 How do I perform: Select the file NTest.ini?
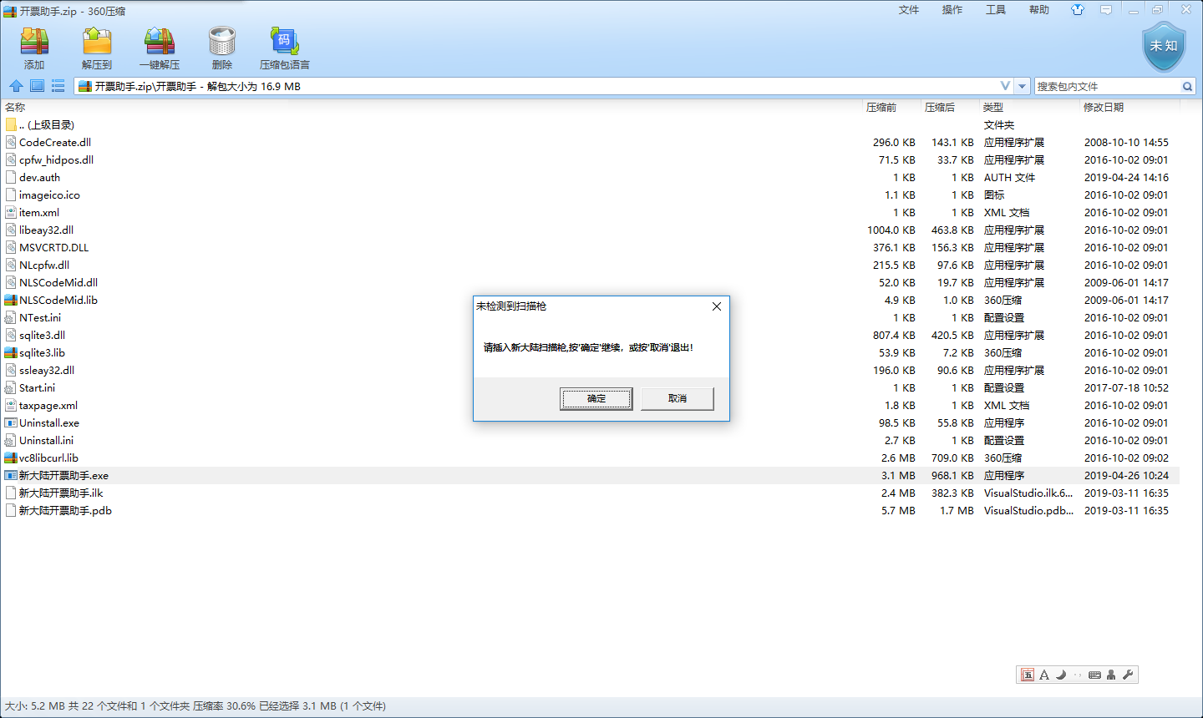coord(40,317)
